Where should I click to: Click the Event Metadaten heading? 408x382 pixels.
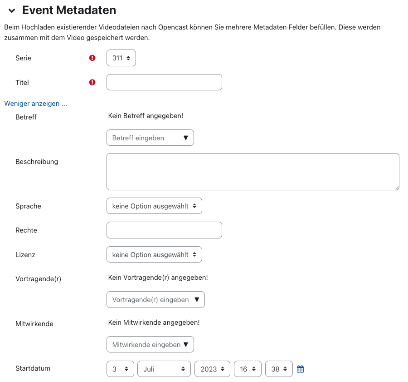pyautogui.click(x=69, y=10)
